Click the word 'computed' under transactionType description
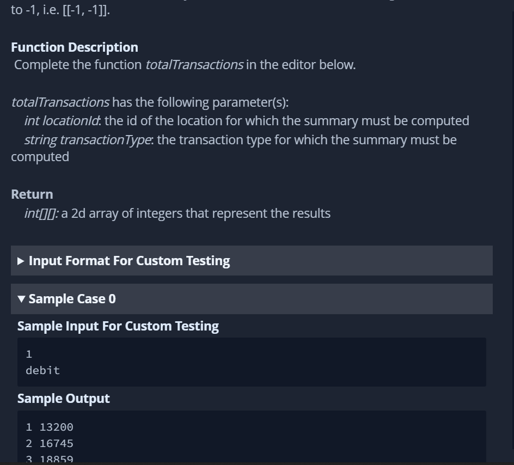This screenshot has height=465, width=514. [x=40, y=157]
